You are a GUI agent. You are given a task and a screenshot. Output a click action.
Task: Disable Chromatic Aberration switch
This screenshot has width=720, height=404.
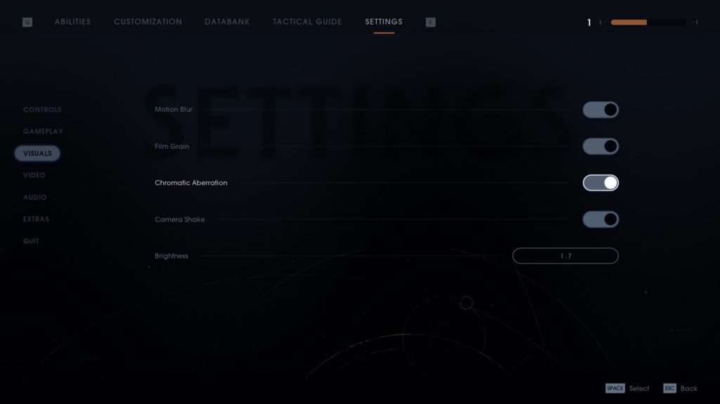point(600,183)
